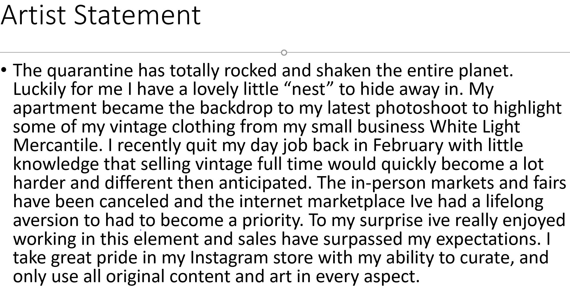Click the word 'surpassed' in the text
The image size is (570, 304).
coord(363,239)
